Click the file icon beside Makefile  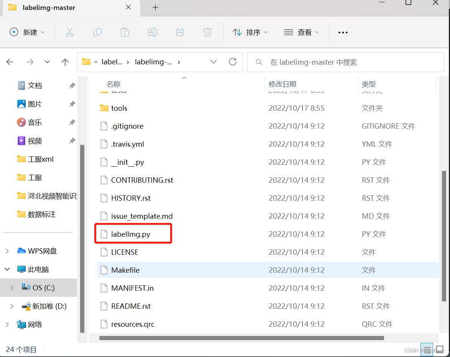(104, 270)
